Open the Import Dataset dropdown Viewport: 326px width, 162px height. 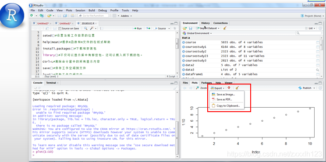pyautogui.click(x=207, y=28)
